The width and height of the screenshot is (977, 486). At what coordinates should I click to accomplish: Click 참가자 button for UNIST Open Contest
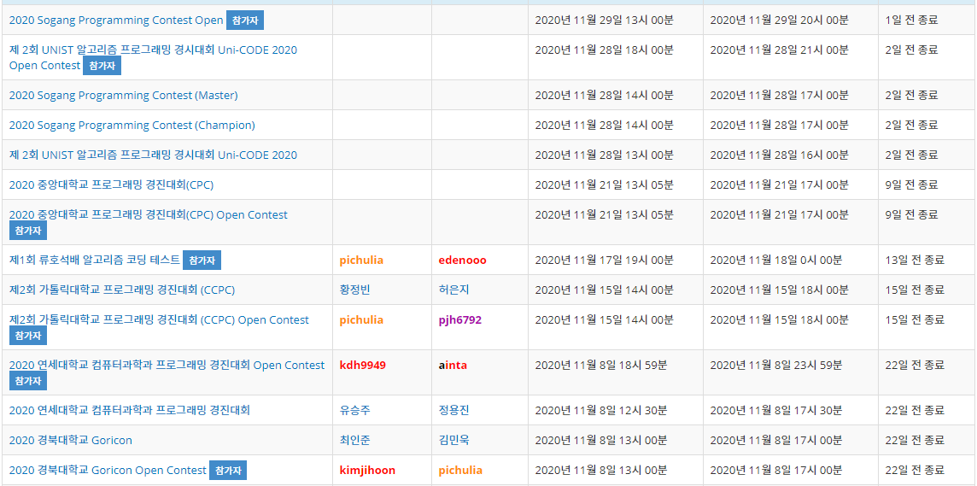tap(102, 66)
